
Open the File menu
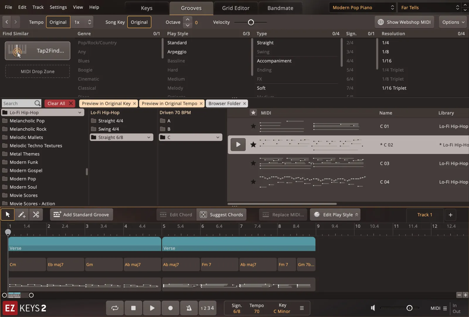click(9, 7)
